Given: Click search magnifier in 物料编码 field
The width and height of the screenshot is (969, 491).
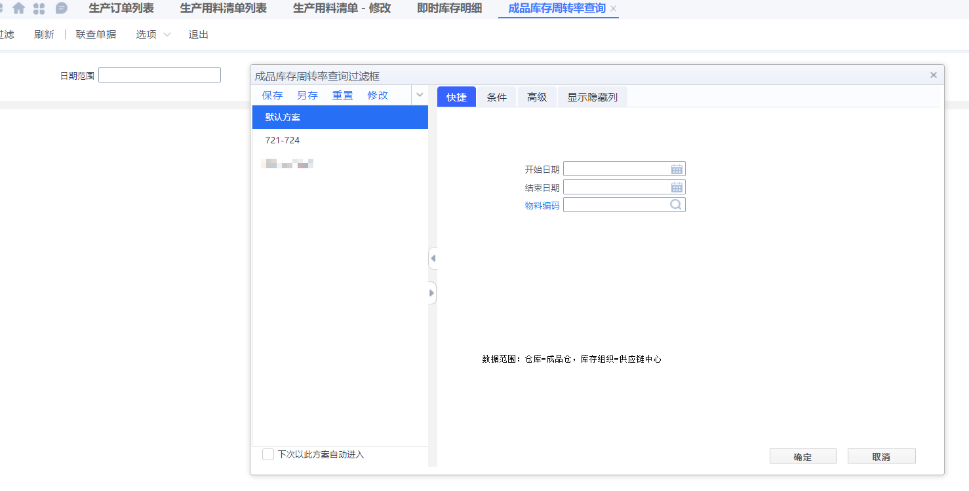Looking at the screenshot, I should [676, 205].
